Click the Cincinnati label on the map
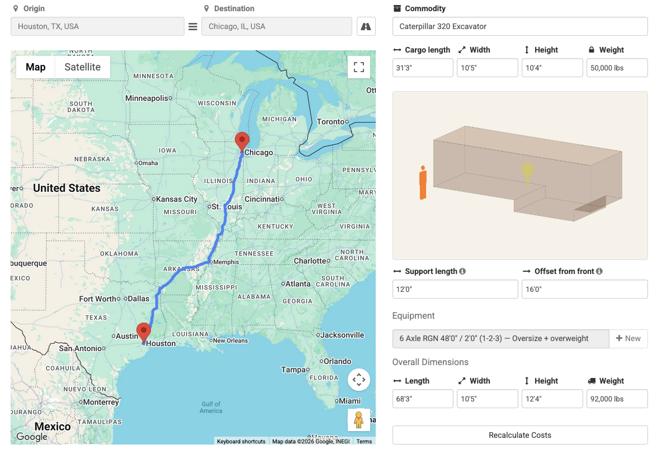This screenshot has height=449, width=662. 262,199
